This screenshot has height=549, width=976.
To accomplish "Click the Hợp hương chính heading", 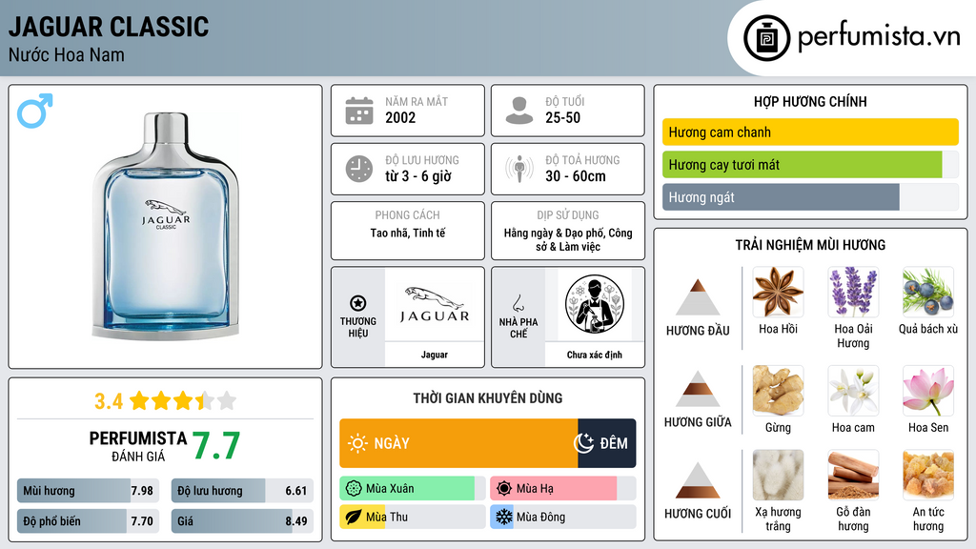I will coord(810,101).
